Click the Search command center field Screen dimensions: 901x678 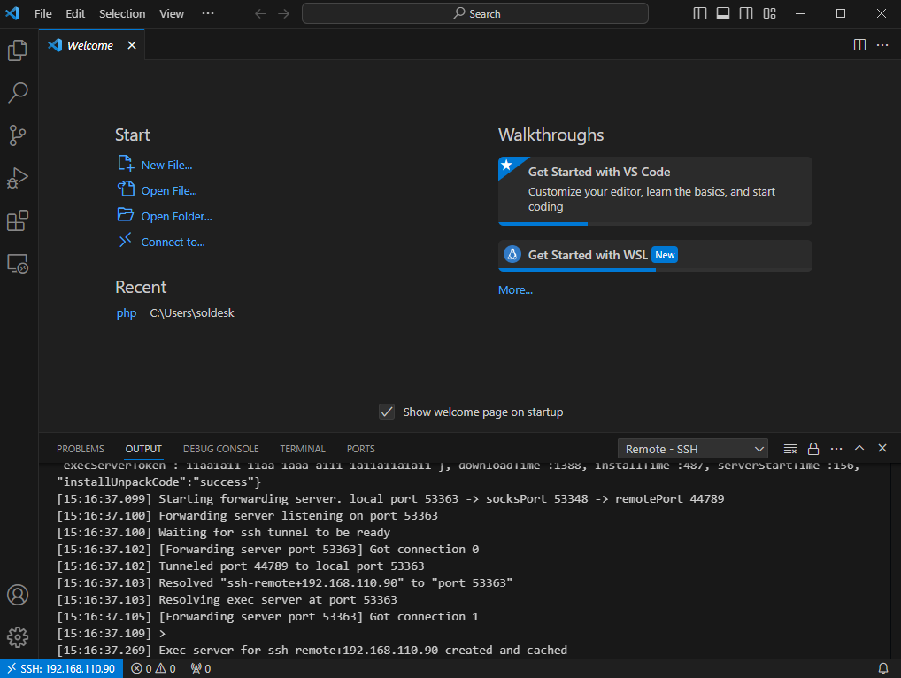pyautogui.click(x=475, y=13)
